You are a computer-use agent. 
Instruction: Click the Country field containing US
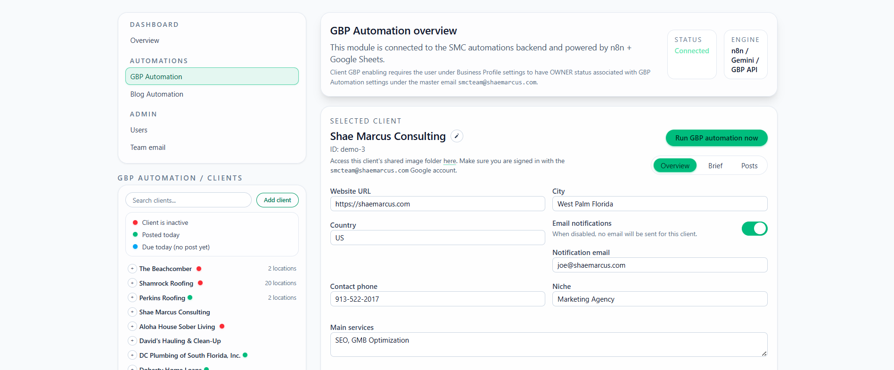coord(437,238)
